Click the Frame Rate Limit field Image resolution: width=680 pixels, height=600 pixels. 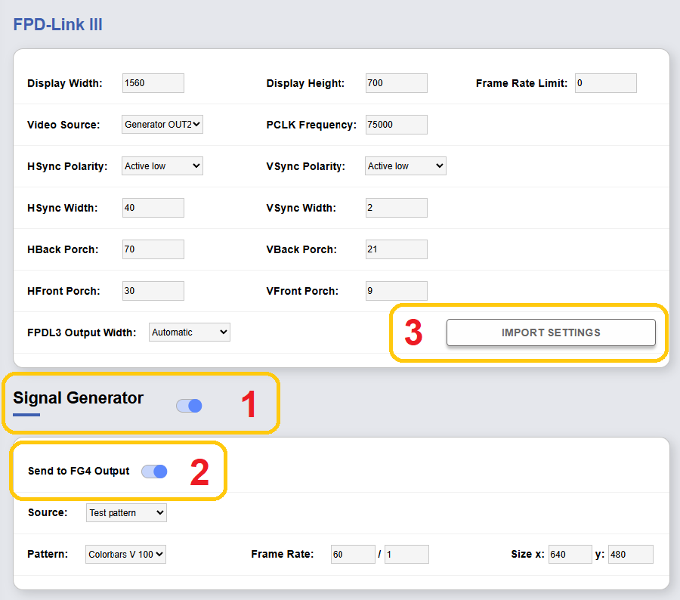click(x=605, y=83)
